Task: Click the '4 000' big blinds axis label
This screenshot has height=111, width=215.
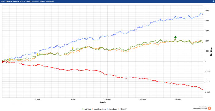Action: tap(207, 21)
